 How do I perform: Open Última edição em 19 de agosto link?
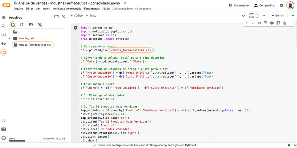click(x=132, y=9)
